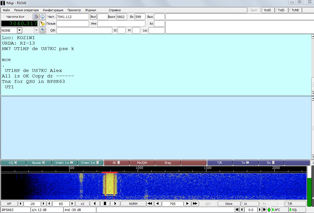Expand the NONE rig mode dropdown
The image size is (314, 213).
pyautogui.click(x=20, y=30)
